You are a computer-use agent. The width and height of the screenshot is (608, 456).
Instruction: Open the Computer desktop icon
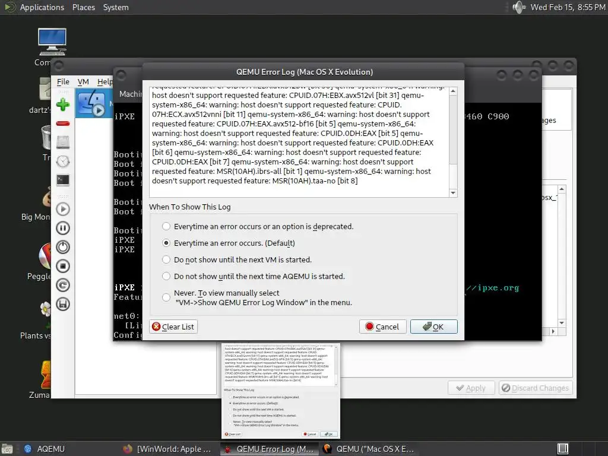(x=52, y=42)
